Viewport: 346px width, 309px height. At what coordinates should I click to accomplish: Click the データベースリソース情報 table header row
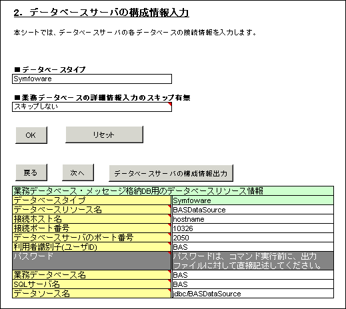[x=173, y=190]
